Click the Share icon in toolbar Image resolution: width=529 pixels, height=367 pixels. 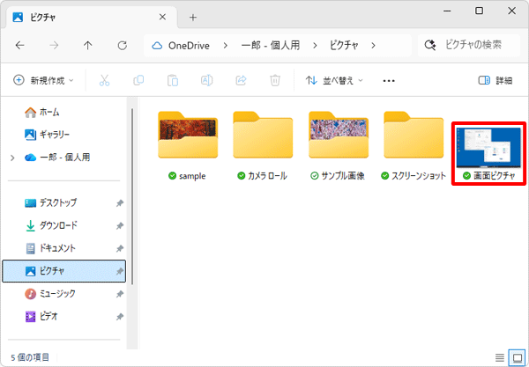pos(241,80)
